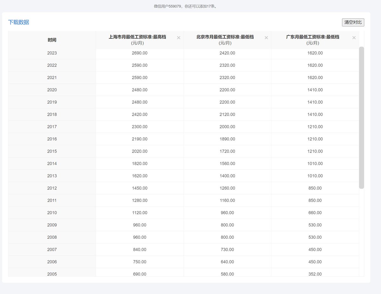
Task: Click the year 2020 cell
Action: pos(52,90)
